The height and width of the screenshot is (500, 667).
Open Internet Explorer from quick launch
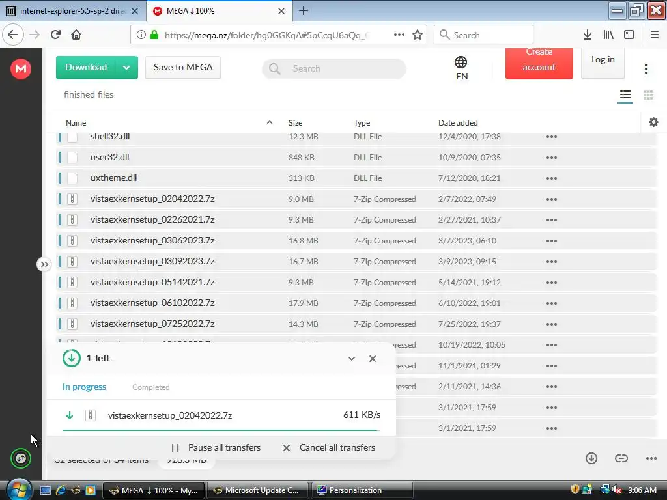click(x=61, y=490)
